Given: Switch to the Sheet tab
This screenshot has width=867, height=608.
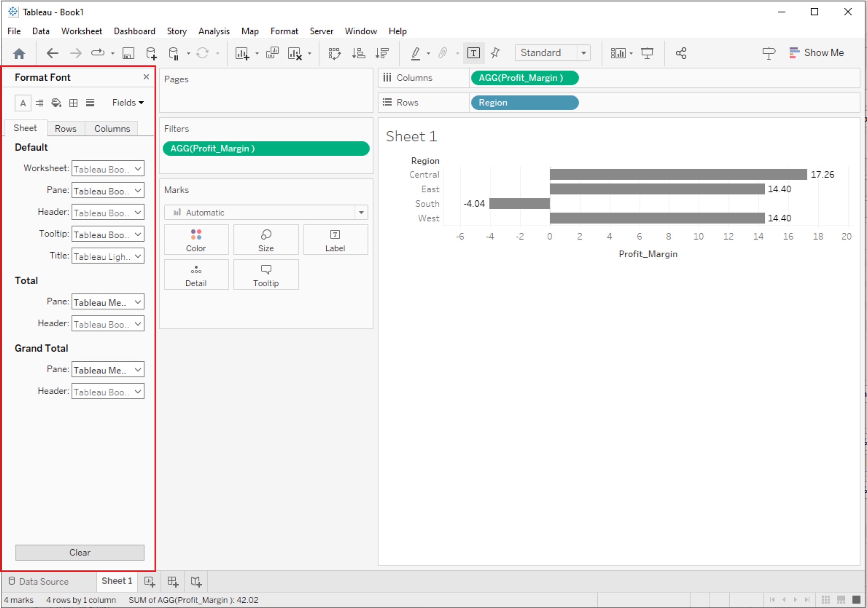Looking at the screenshot, I should (x=25, y=128).
